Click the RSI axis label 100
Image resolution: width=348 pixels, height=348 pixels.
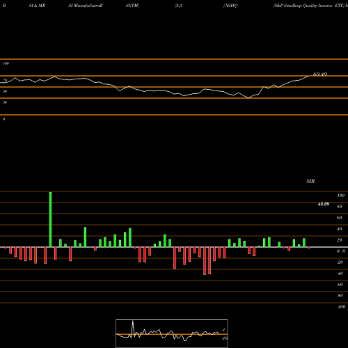pyautogui.click(x=6, y=63)
